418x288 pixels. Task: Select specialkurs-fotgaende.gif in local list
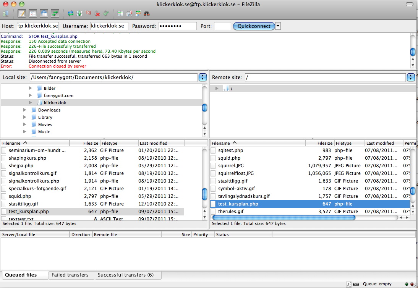92,189
